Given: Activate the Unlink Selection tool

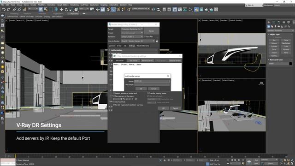Looking at the screenshot, I should [x=19, y=9].
